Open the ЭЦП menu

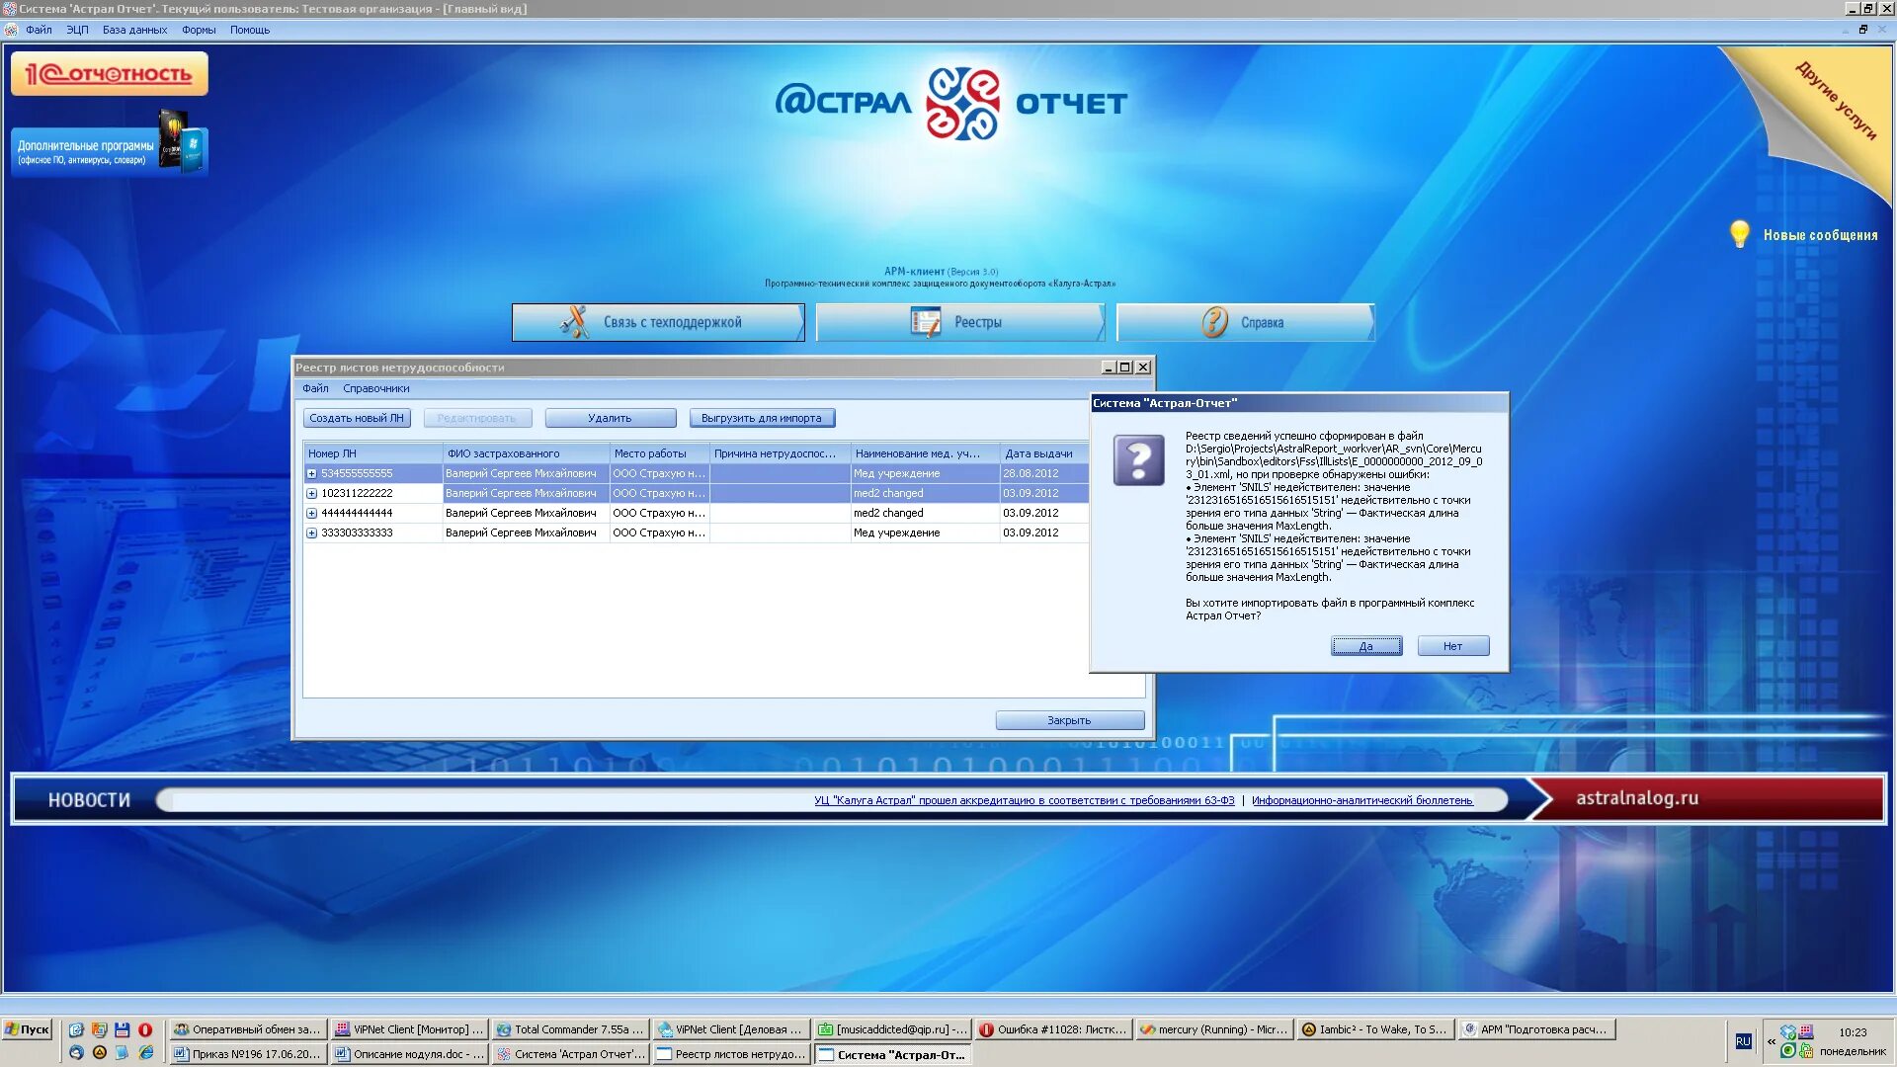click(x=77, y=30)
